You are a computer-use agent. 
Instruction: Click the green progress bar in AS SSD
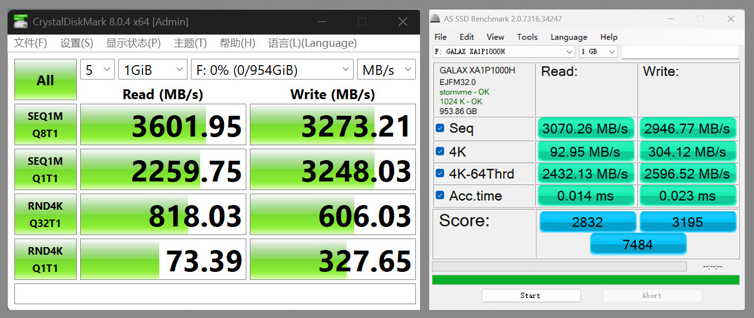pos(586,279)
